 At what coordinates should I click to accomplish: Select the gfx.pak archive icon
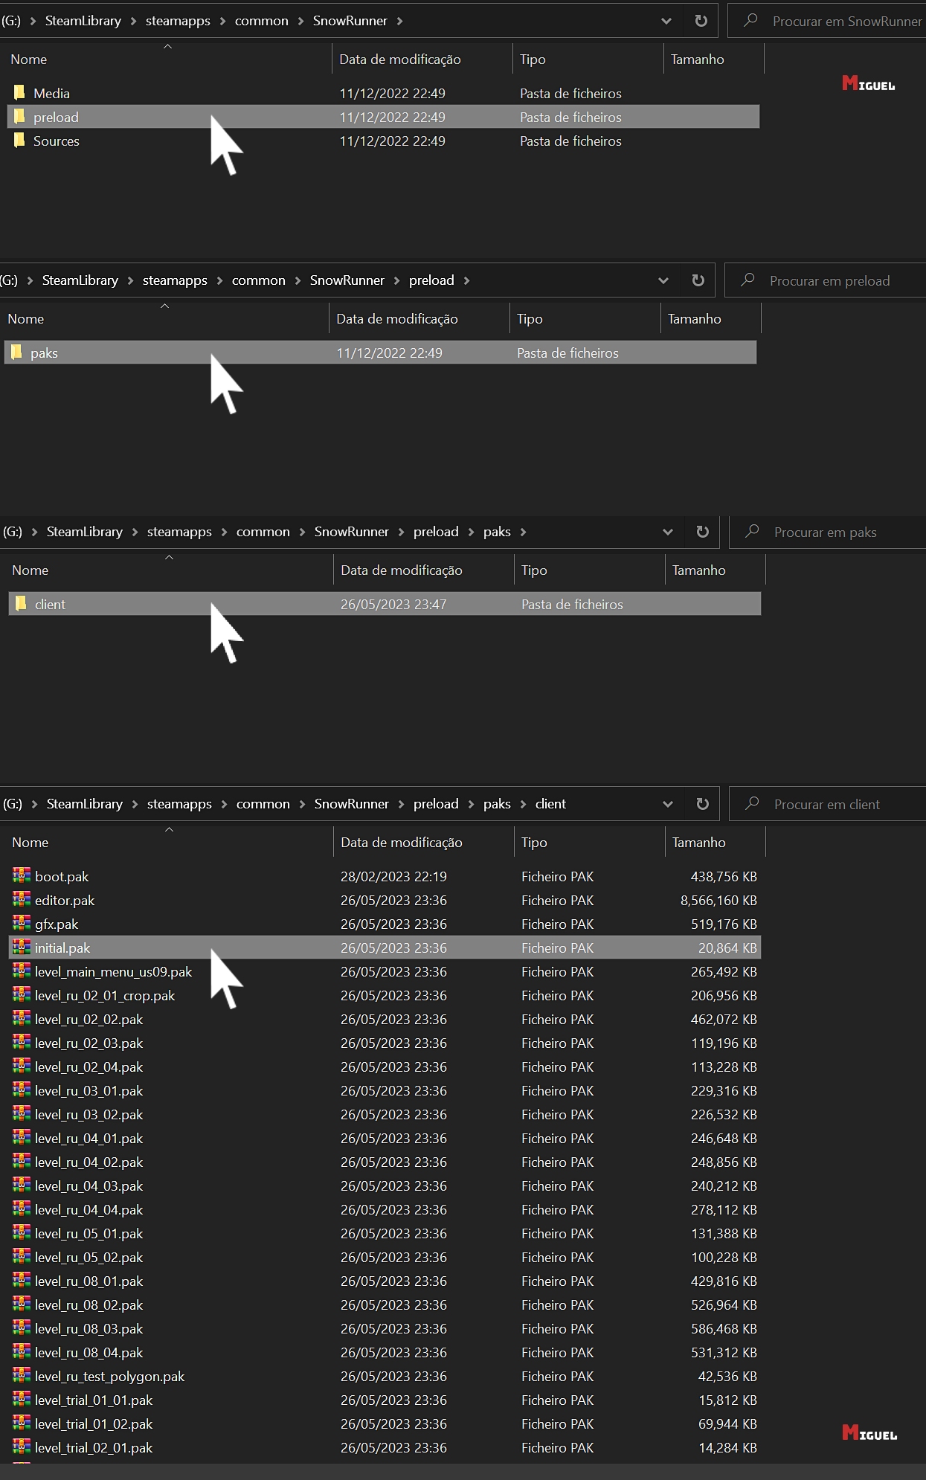(x=22, y=923)
